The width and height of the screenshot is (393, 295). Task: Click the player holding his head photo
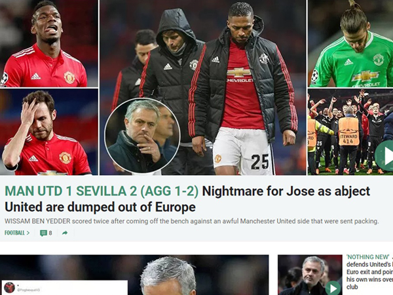[x=49, y=132]
